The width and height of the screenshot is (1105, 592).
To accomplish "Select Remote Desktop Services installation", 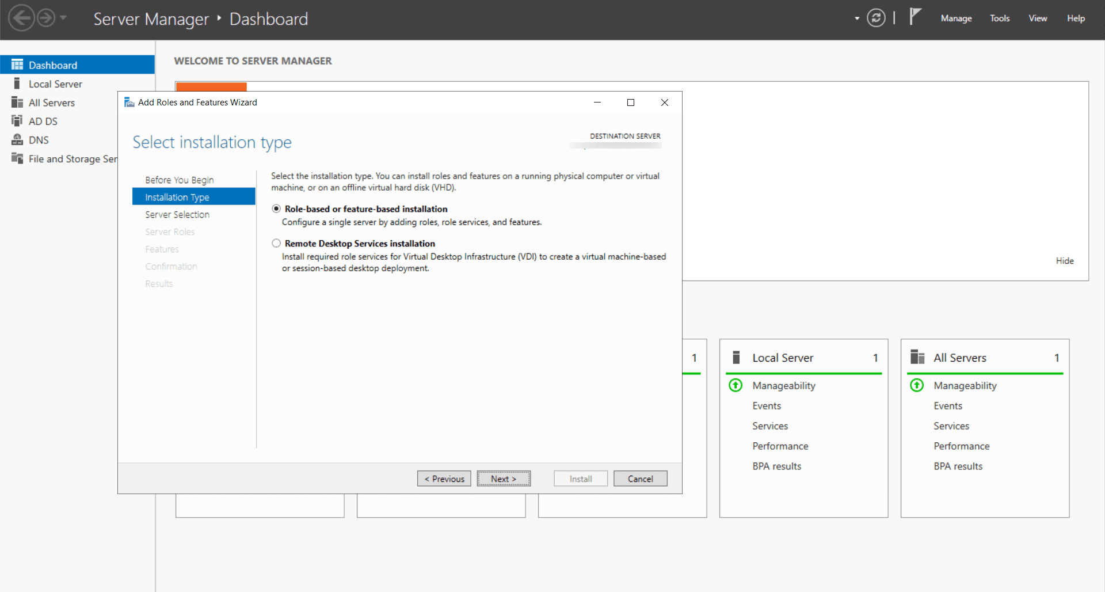I will (276, 244).
